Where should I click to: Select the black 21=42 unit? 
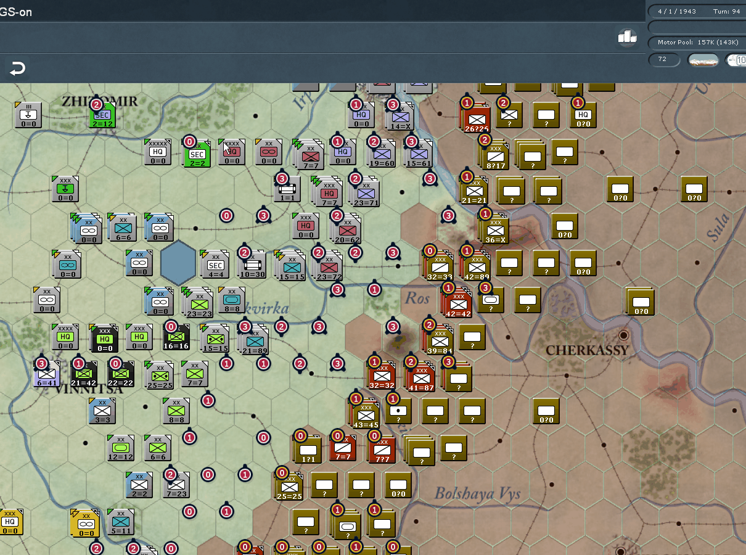click(x=84, y=374)
